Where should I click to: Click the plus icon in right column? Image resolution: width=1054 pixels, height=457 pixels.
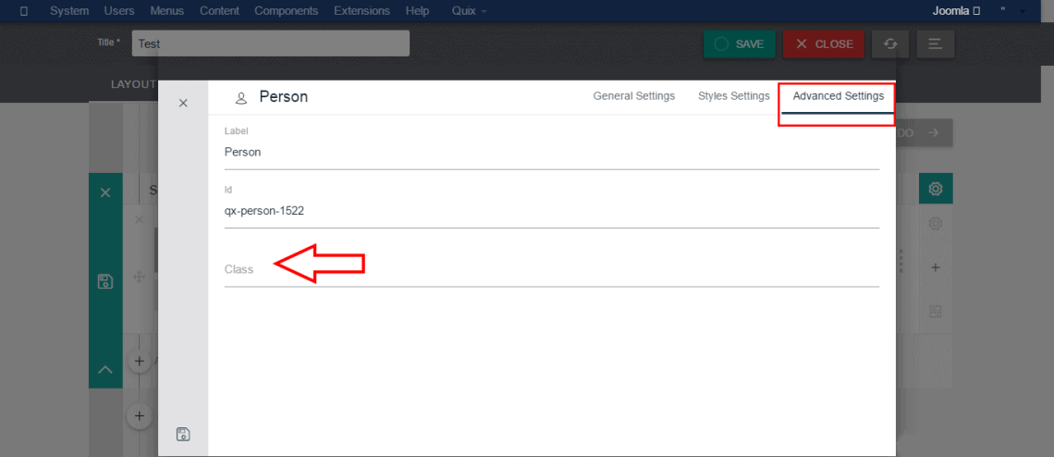point(935,267)
